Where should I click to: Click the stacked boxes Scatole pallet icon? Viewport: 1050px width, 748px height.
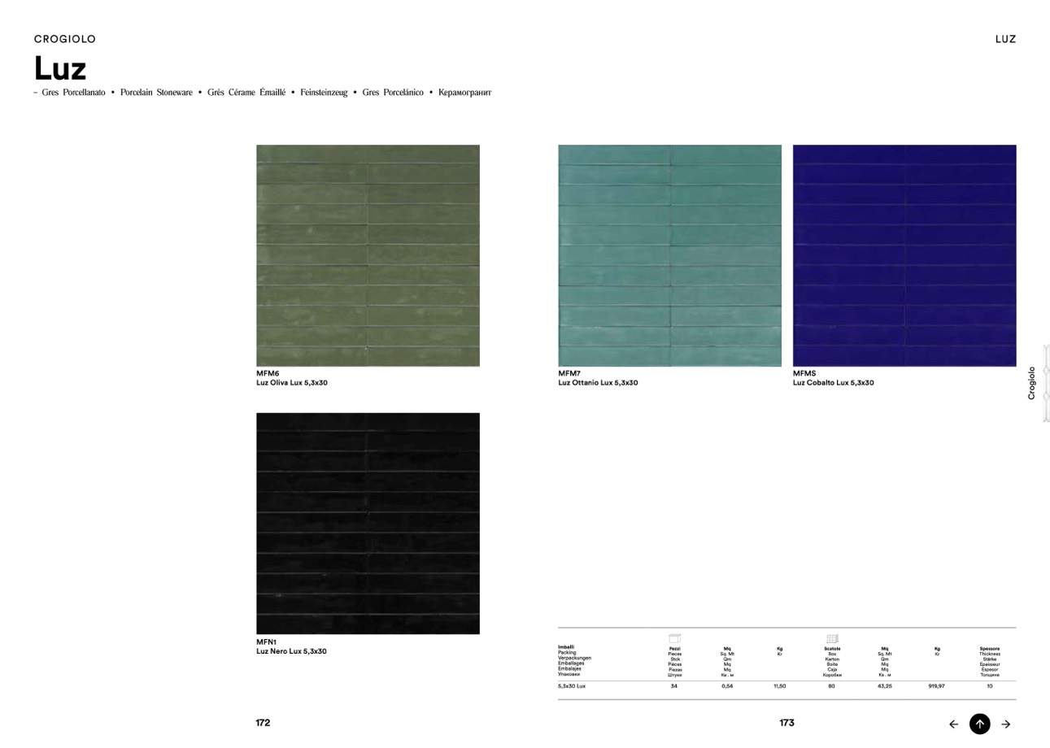[x=831, y=638]
